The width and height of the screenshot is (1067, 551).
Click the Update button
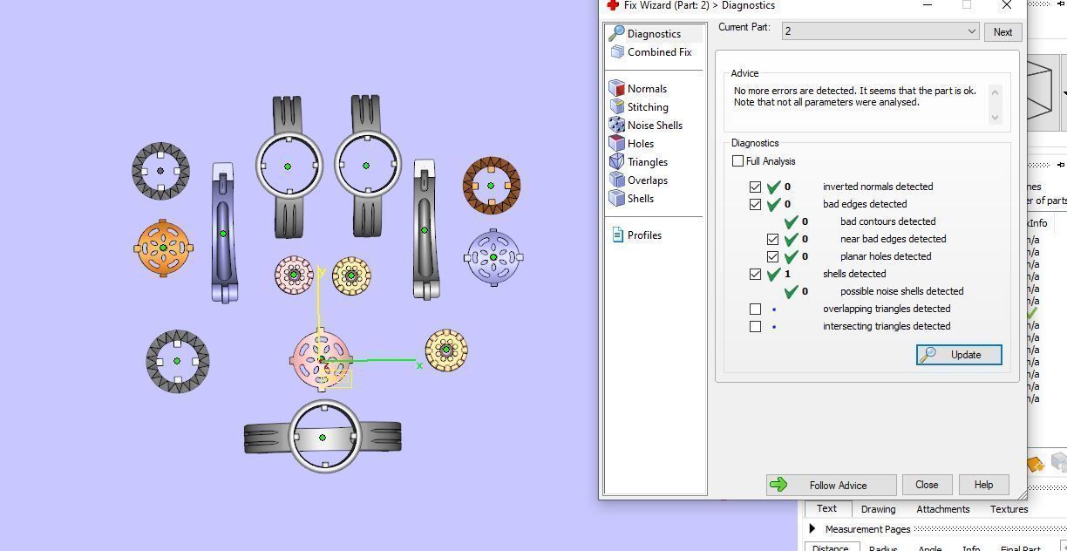point(959,355)
